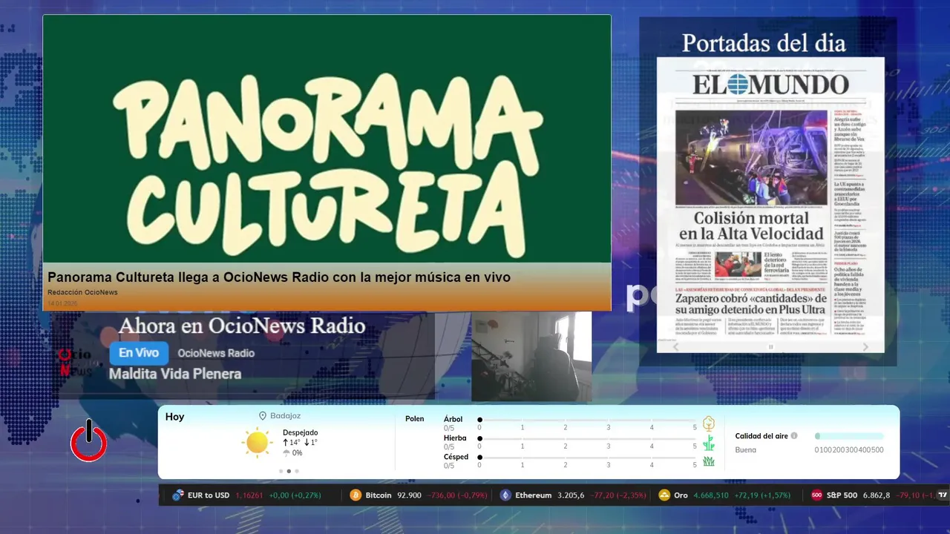Click 'Redacción OcioNews' author text
The width and height of the screenshot is (950, 534).
coord(82,292)
